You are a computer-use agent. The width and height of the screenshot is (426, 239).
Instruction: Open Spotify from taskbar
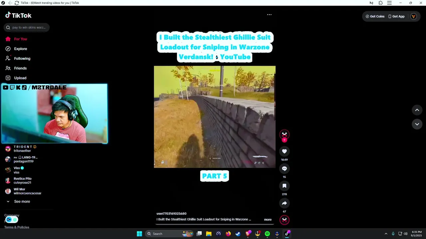tap(267, 234)
